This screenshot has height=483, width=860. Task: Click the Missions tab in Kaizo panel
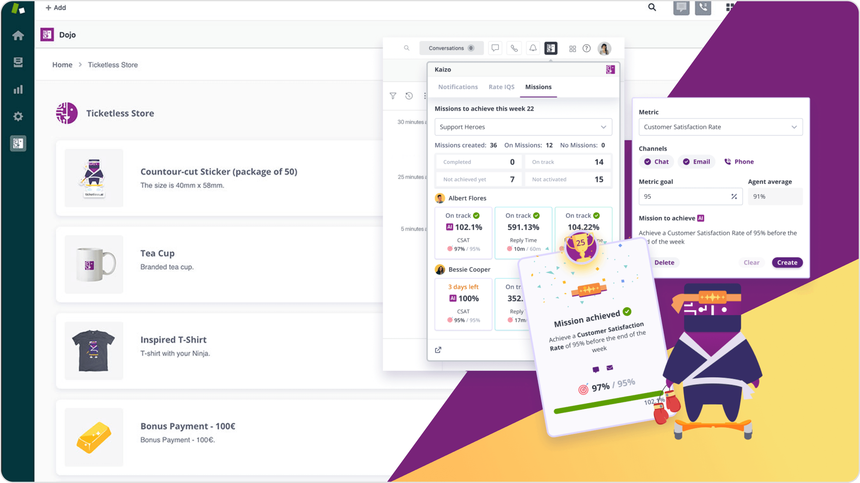(x=538, y=87)
